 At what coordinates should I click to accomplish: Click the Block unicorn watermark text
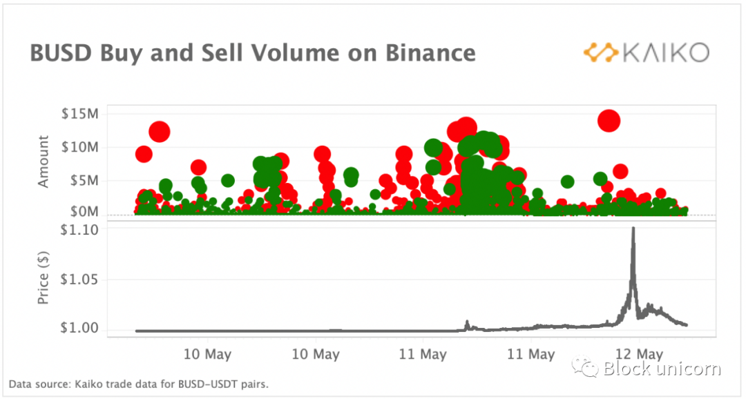point(662,369)
